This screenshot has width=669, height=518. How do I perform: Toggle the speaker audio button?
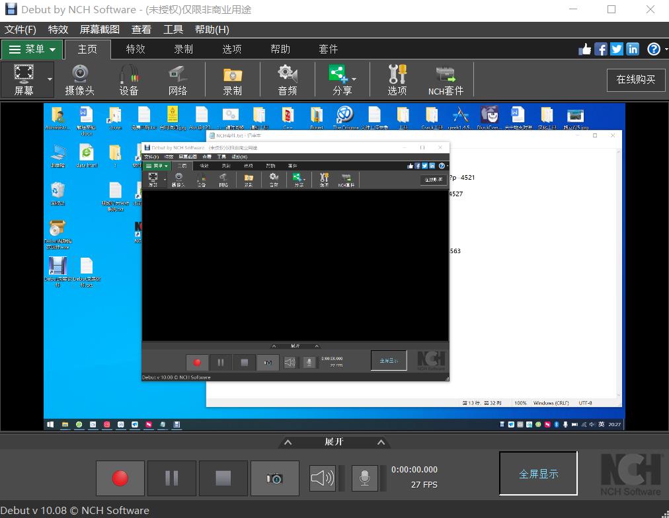click(322, 478)
